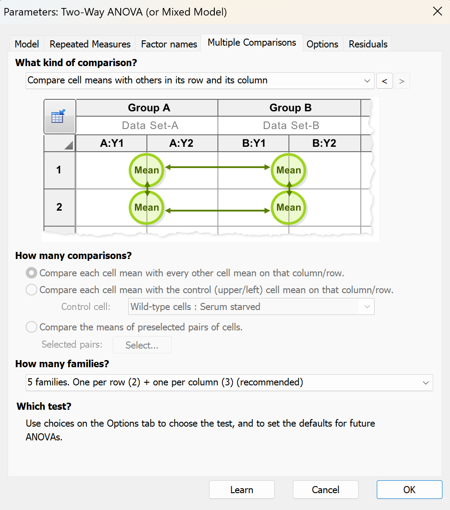Image resolution: width=450 pixels, height=510 pixels.
Task: Choose compare with control cell mean option
Action: click(31, 290)
